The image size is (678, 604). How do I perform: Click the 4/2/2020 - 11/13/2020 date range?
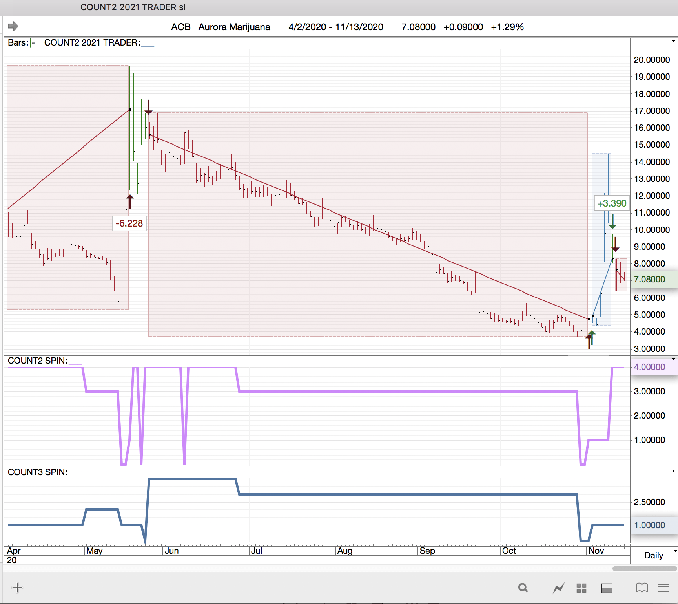click(335, 27)
